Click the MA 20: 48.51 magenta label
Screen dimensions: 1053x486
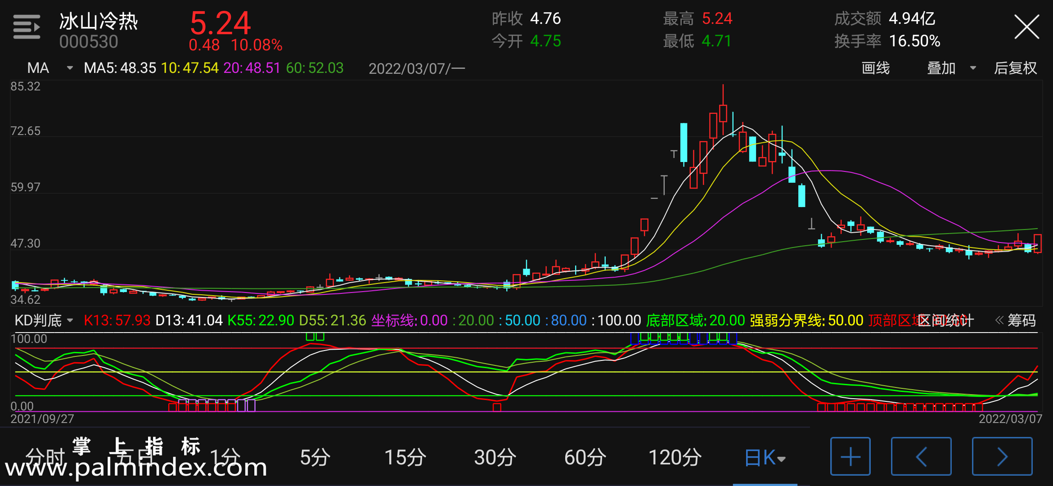[252, 68]
